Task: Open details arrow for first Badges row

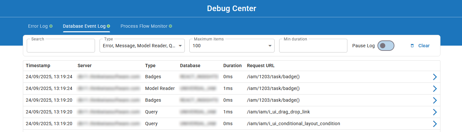Action: (x=435, y=77)
